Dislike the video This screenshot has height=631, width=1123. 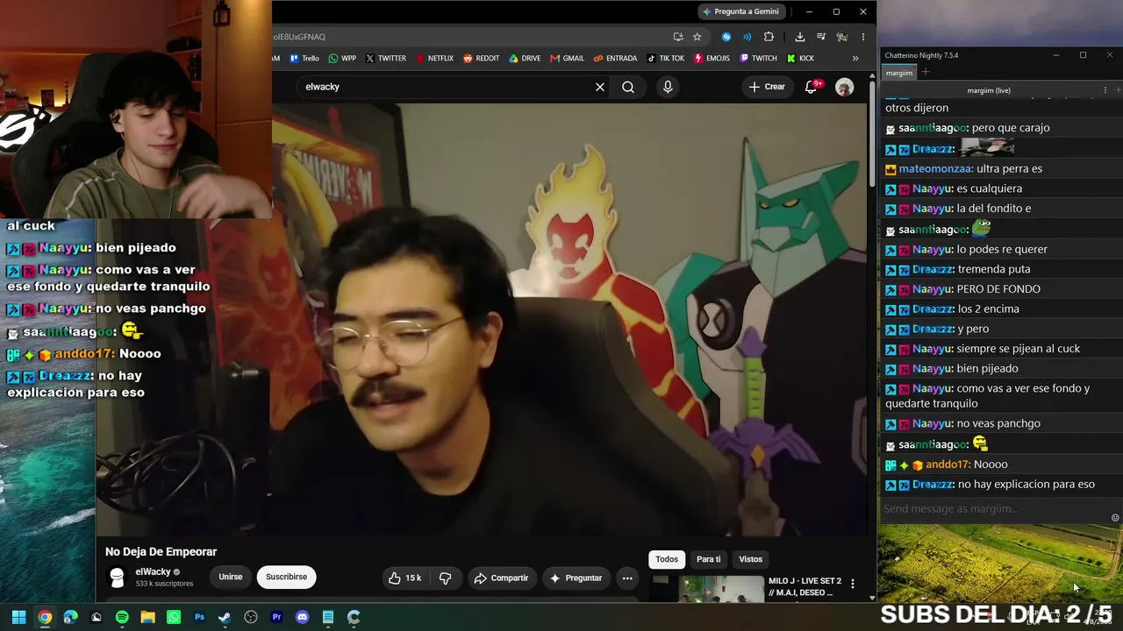click(445, 578)
